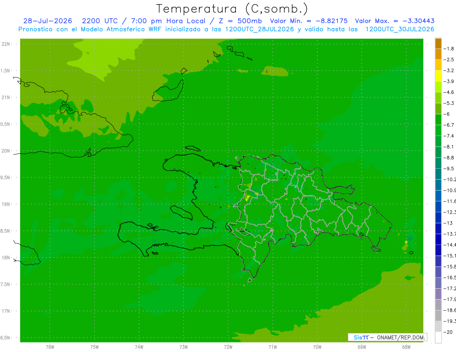456x352 pixels.
Task: Click the '-13' colorbar label
Action: pos(449,223)
